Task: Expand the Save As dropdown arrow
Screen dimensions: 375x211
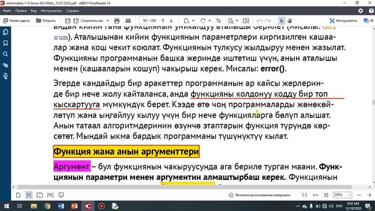Action: point(108,21)
